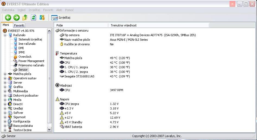Open the Pomoć menu
This screenshot has width=257, height=140.
tap(69, 10)
